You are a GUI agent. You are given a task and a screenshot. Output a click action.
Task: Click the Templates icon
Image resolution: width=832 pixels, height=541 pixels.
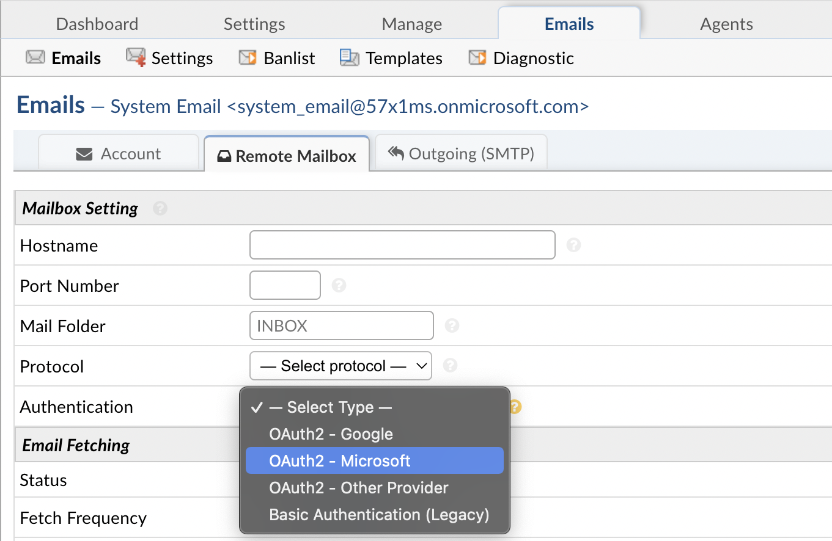(348, 57)
